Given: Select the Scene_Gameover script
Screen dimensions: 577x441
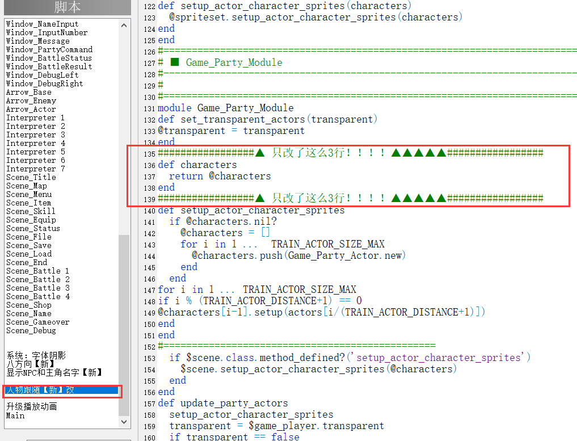Looking at the screenshot, I should (x=38, y=322).
